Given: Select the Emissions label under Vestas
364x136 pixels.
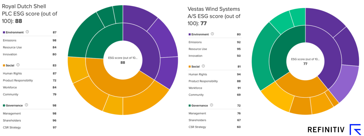Looking at the screenshot, I should click(x=195, y=42).
